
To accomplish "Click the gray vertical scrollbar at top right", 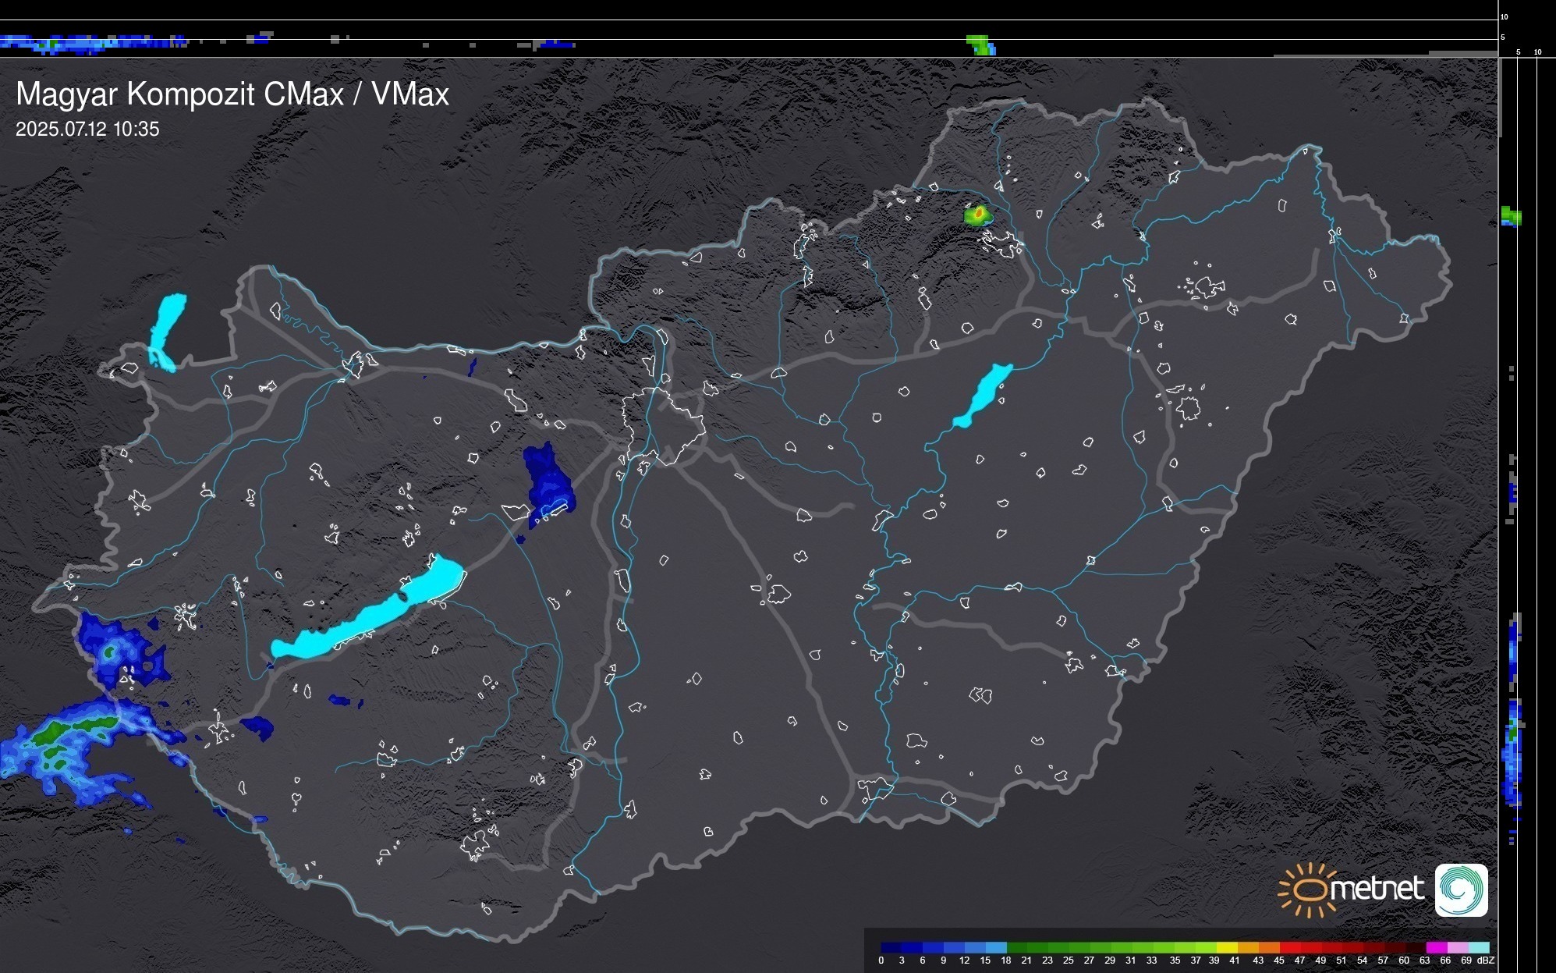I will click(1499, 98).
